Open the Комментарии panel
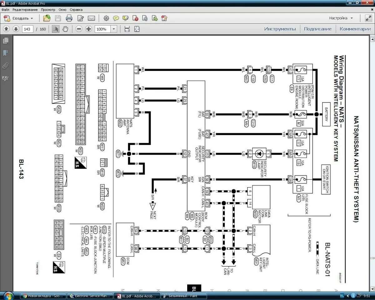 (355, 29)
